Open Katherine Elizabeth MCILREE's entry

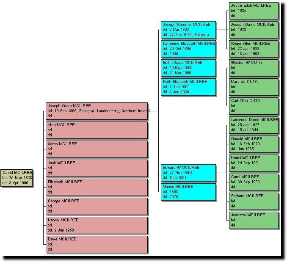click(188, 49)
